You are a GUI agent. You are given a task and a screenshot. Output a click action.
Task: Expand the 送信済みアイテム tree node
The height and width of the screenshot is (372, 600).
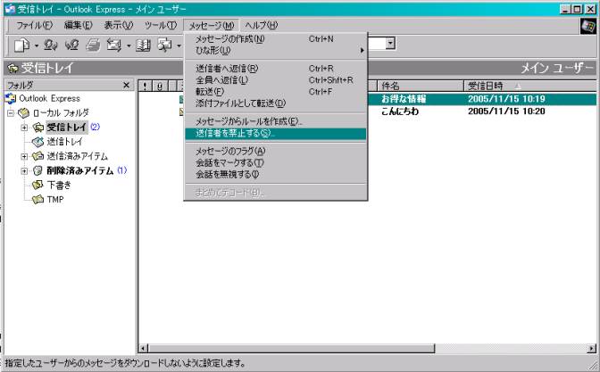24,156
